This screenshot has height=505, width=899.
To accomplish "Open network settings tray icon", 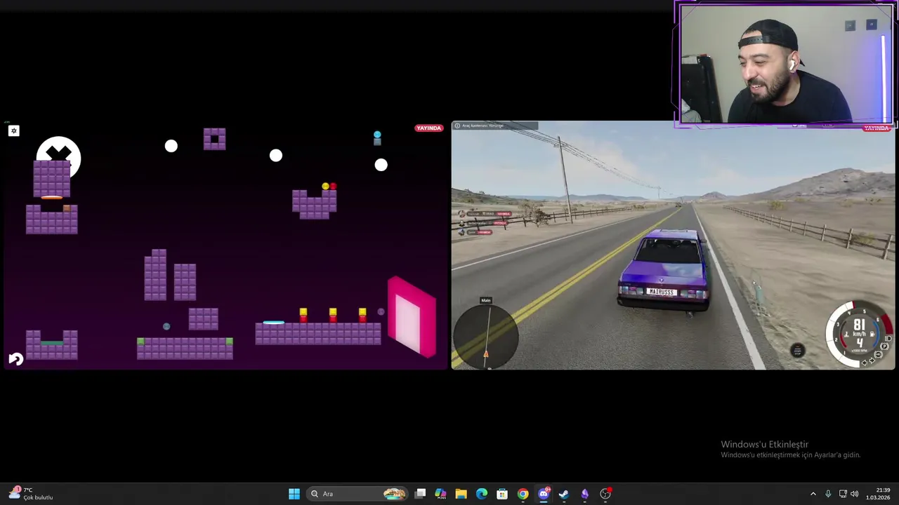I will pos(843,494).
